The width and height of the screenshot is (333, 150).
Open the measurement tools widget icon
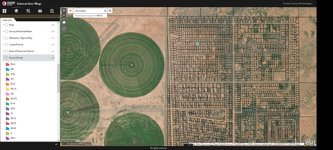click(28, 11)
